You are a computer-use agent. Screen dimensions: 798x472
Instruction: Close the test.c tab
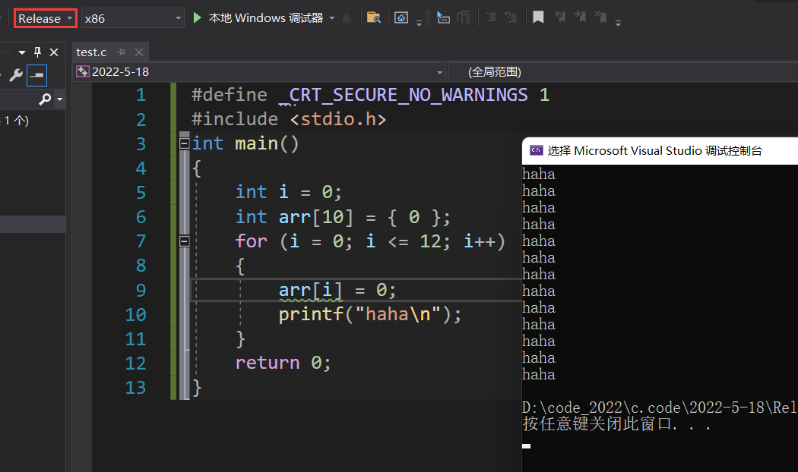coord(139,52)
